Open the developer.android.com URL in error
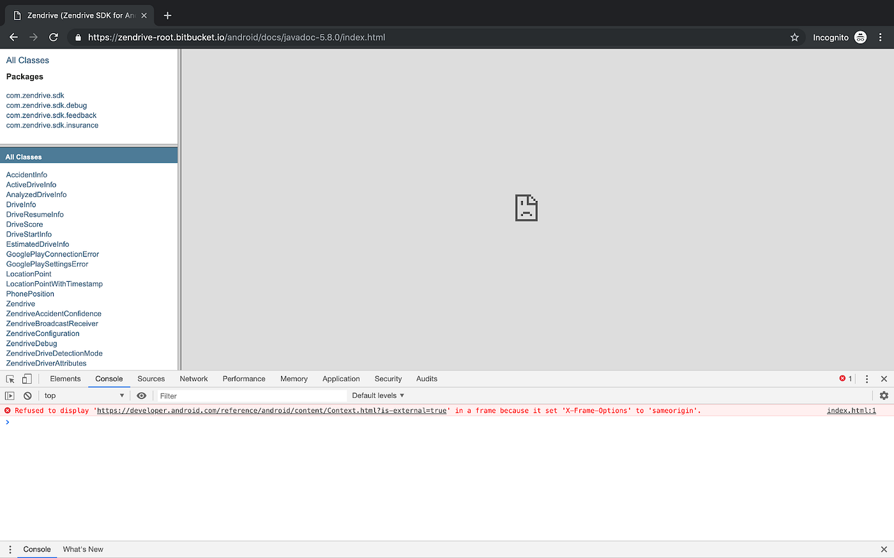This screenshot has height=558, width=894. (x=271, y=411)
